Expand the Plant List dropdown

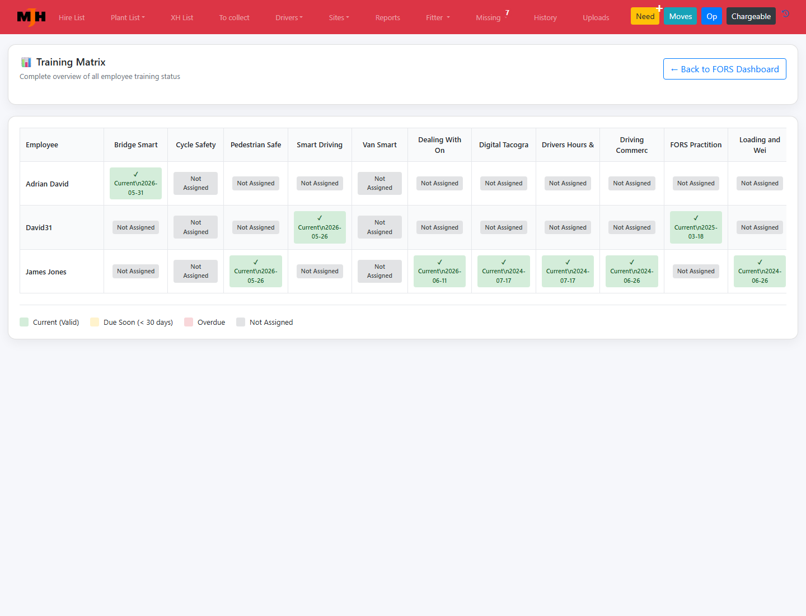point(128,17)
